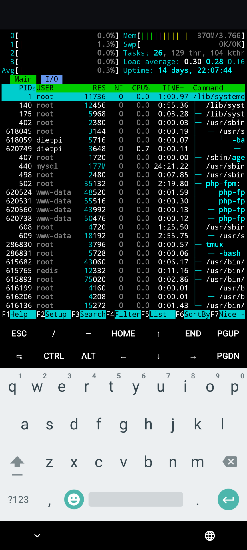Tap the ALT modifier key
Image resolution: width=247 pixels, height=550 pixels.
click(x=89, y=356)
